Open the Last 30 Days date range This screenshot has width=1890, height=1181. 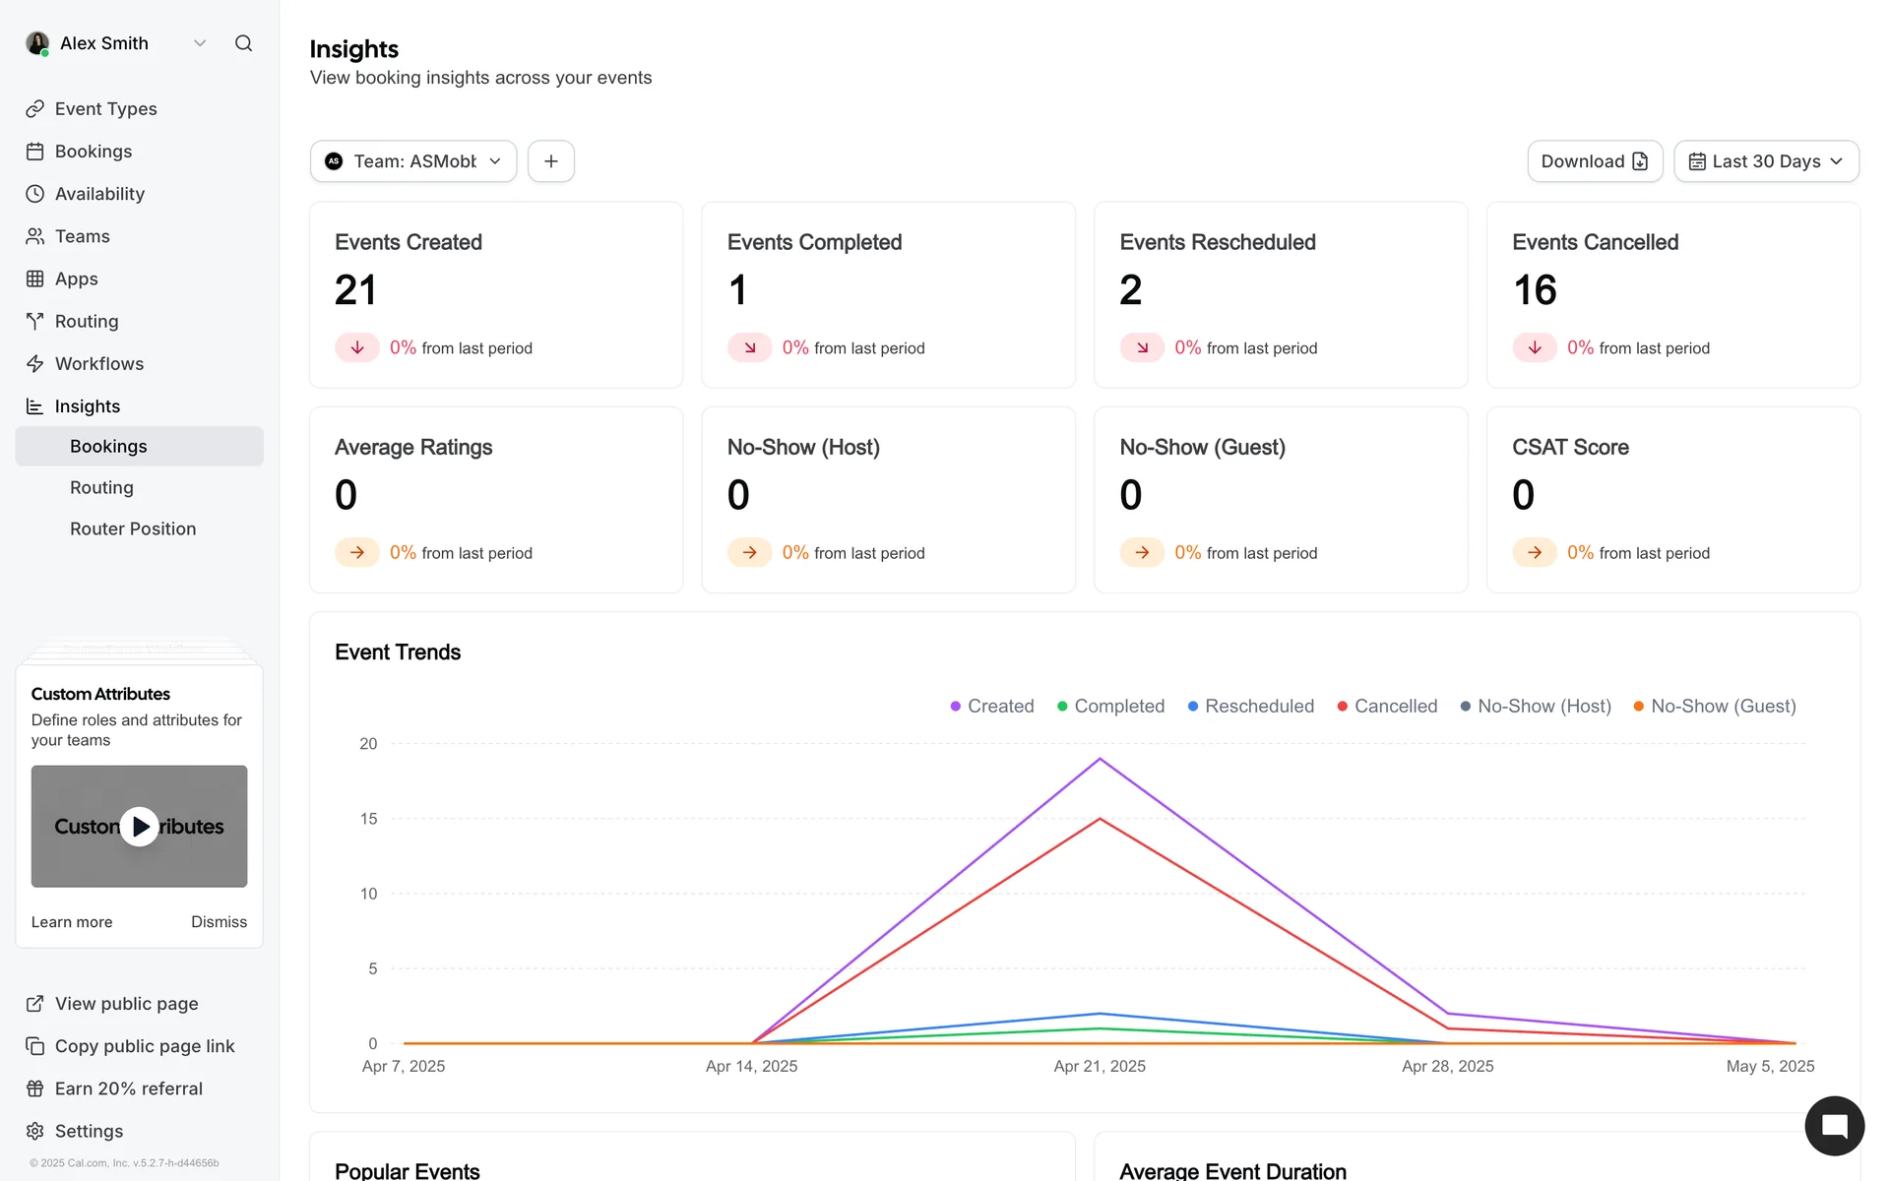(1766, 161)
